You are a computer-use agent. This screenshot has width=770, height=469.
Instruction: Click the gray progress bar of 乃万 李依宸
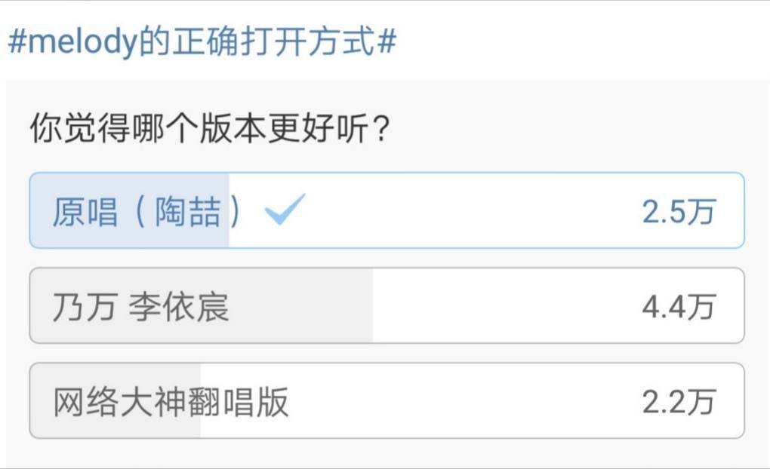[200, 306]
